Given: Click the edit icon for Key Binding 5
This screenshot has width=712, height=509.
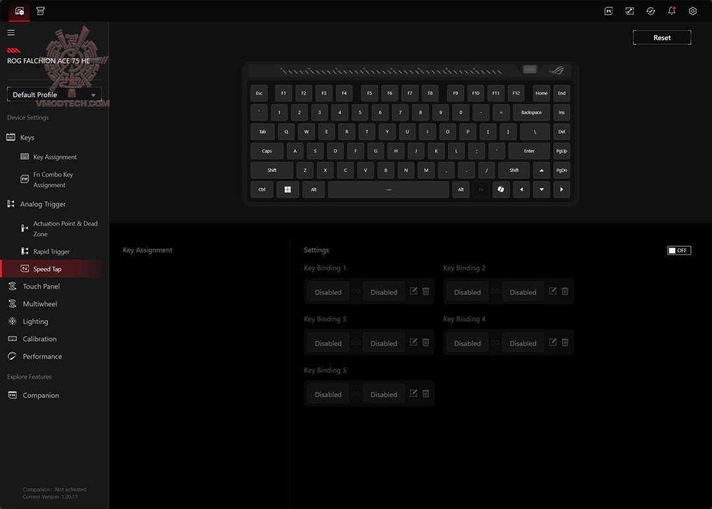Looking at the screenshot, I should click(x=413, y=393).
